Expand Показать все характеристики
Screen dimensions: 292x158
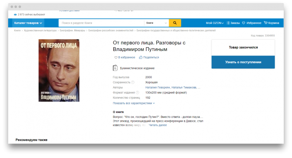(134, 103)
